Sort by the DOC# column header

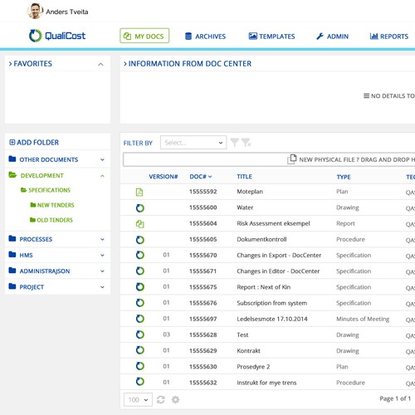[201, 177]
